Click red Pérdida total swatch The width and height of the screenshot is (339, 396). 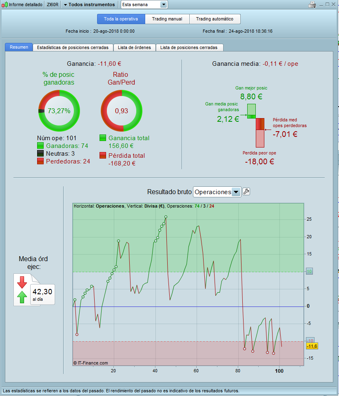pyautogui.click(x=102, y=155)
